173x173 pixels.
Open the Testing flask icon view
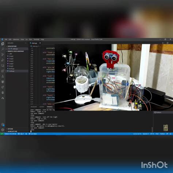pos(3,76)
